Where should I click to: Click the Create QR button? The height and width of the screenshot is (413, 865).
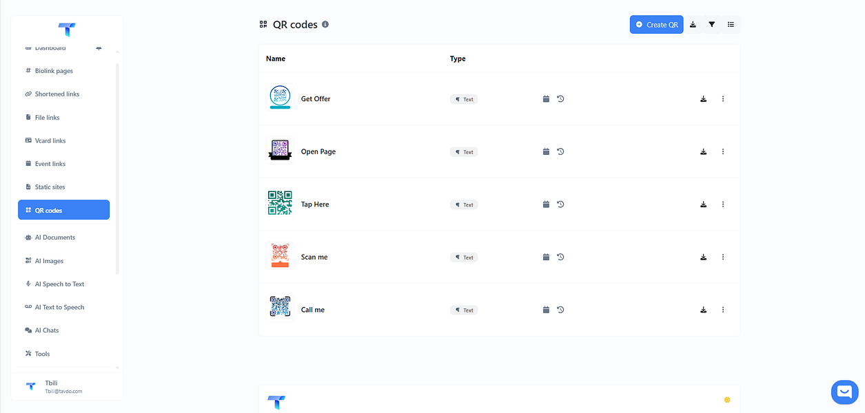click(x=656, y=25)
